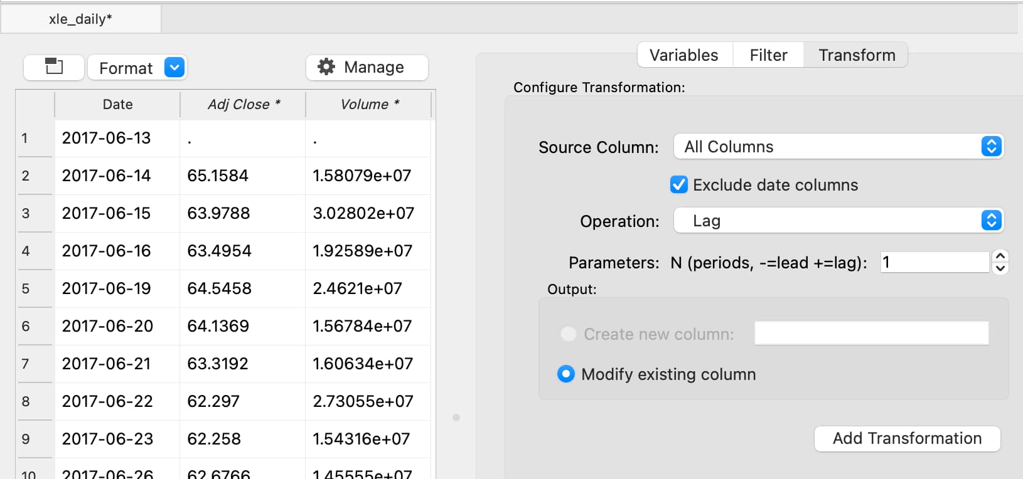Image resolution: width=1023 pixels, height=479 pixels.
Task: Click the stepper down arrow for N periods
Action: [x=1000, y=268]
